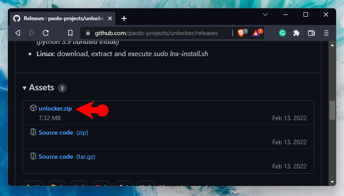Click the scrollbar down arrow
This screenshot has width=344, height=196.
click(333, 182)
